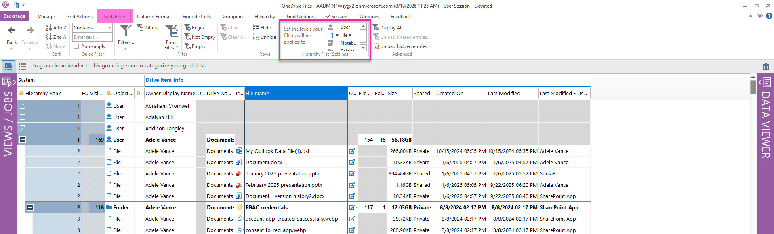The image size is (774, 234).
Task: Click the File Name column header
Action: click(296, 93)
